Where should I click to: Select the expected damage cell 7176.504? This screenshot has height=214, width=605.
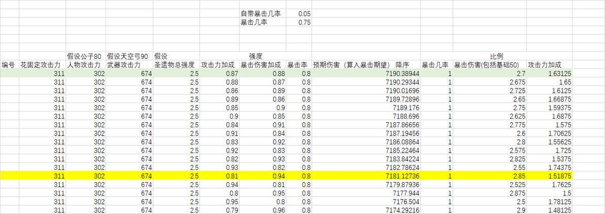tap(366, 202)
